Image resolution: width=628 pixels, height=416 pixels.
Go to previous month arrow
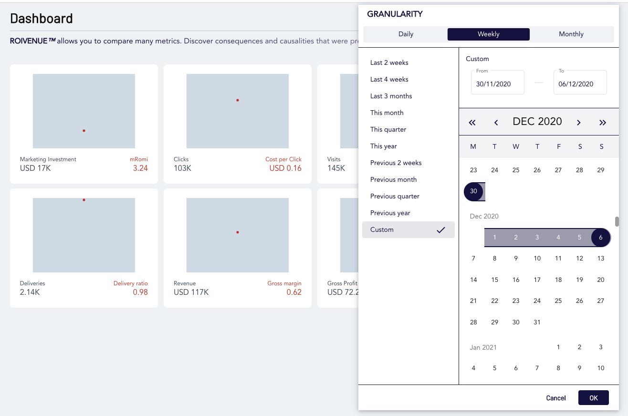click(496, 123)
